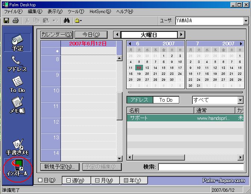Select July 4 in the mini calendar
The width and height of the screenshot is (251, 194).
[x=207, y=62]
